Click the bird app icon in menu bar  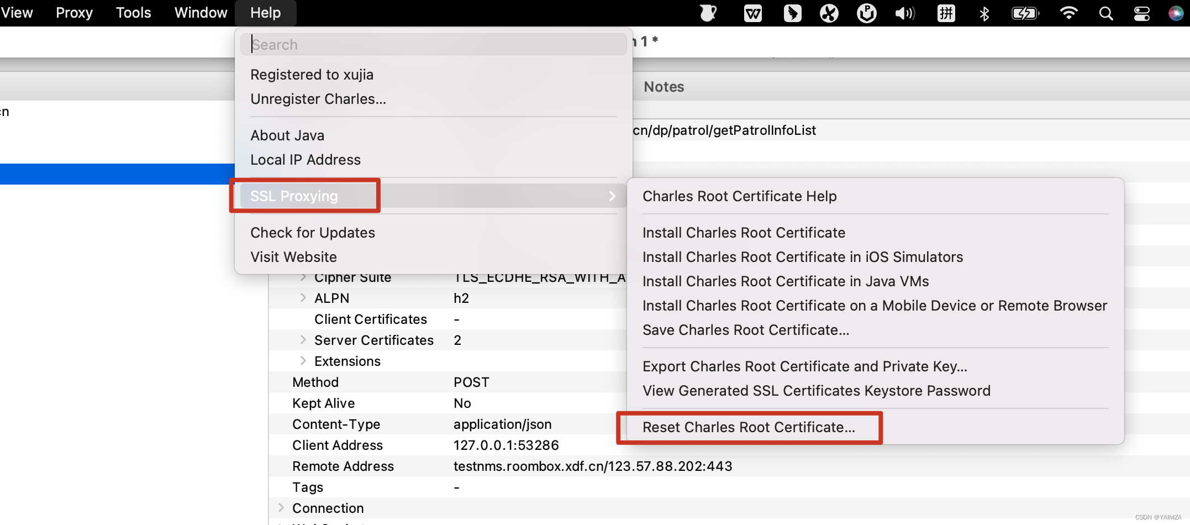pos(792,13)
